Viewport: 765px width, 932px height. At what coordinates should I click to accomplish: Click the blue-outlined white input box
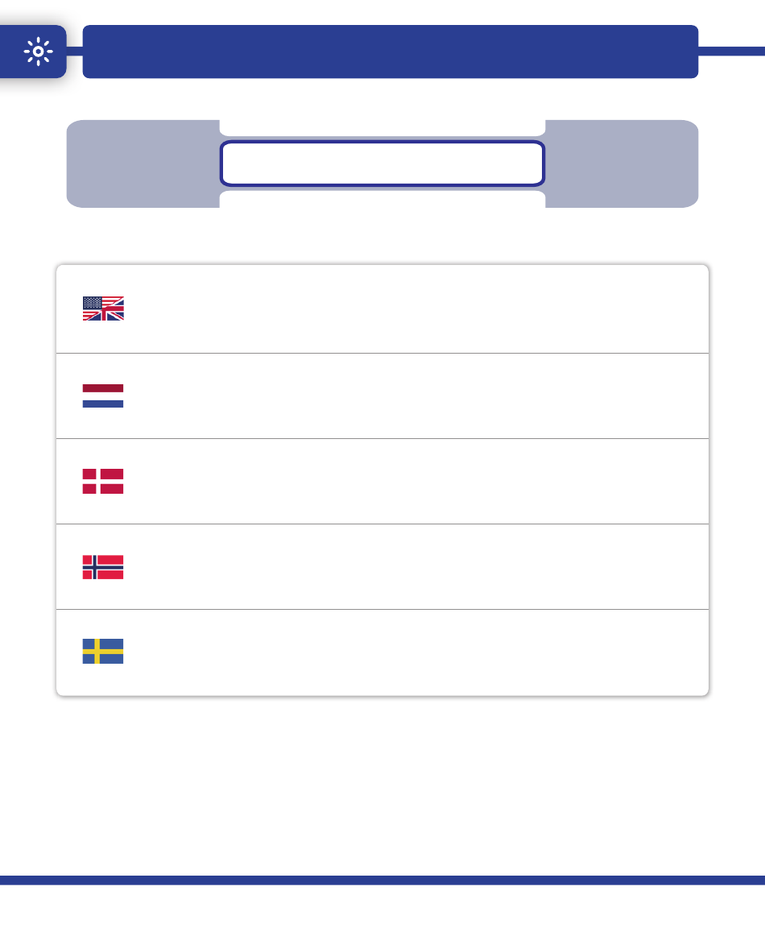pyautogui.click(x=382, y=164)
